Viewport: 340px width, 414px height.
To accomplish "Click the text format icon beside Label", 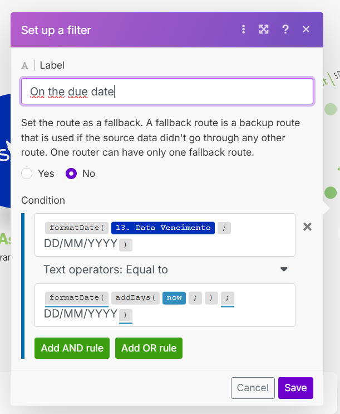I will [24, 65].
